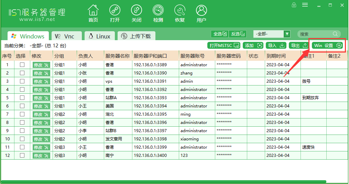Click 修改 button for row 1
Screen dimensions: 349x184
(41, 65)
